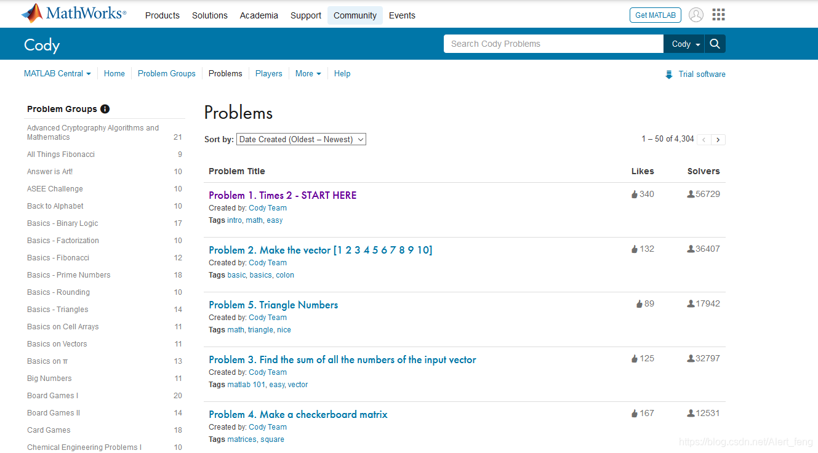Switch to Problem Groups tab
Screen dimensions: 818x453
pos(167,73)
